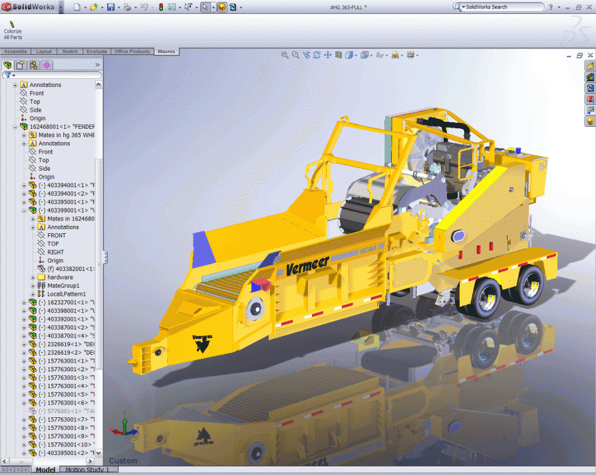
Task: Activate the Zoom to Area tool
Action: 295,55
